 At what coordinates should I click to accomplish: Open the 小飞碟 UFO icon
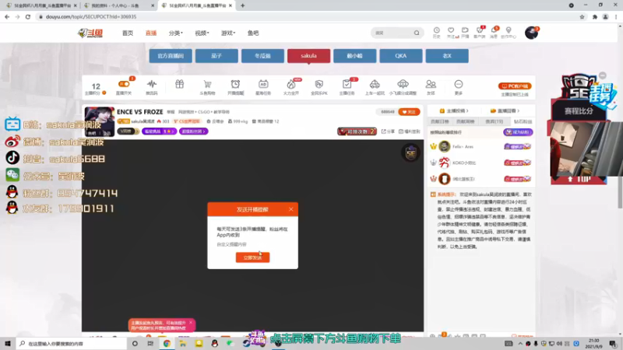403,84
